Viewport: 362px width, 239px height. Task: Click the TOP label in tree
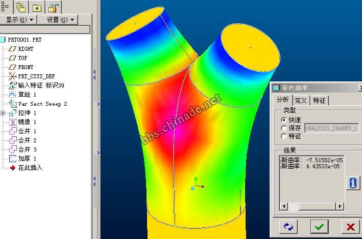point(22,58)
